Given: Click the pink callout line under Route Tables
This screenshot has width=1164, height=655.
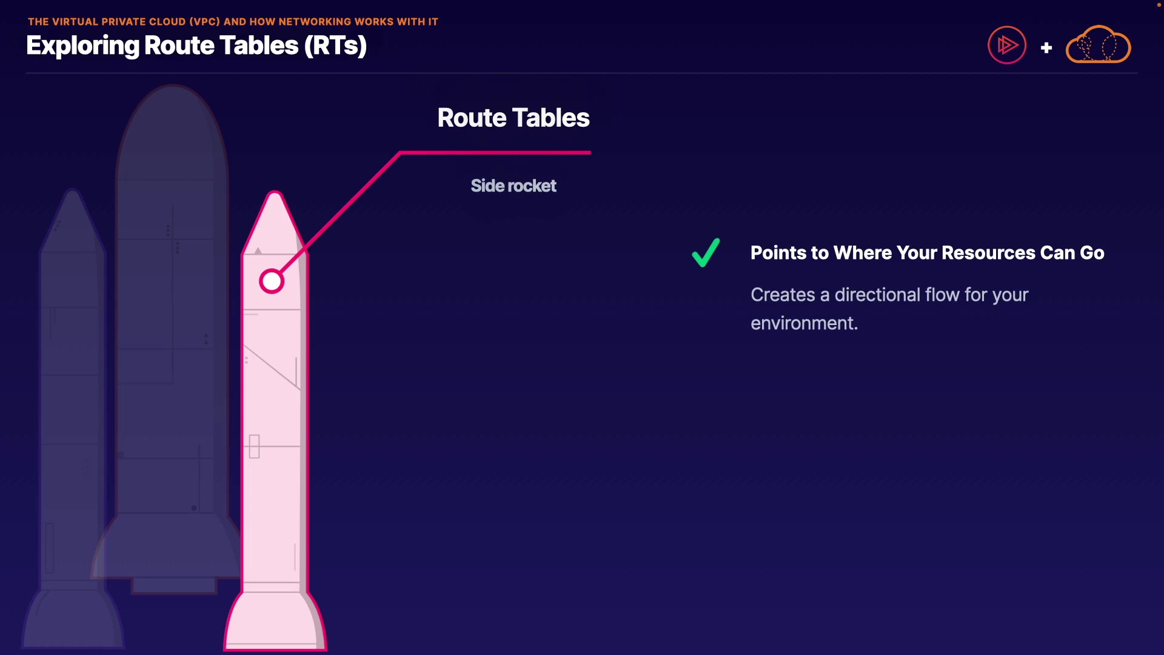Looking at the screenshot, I should pos(495,153).
